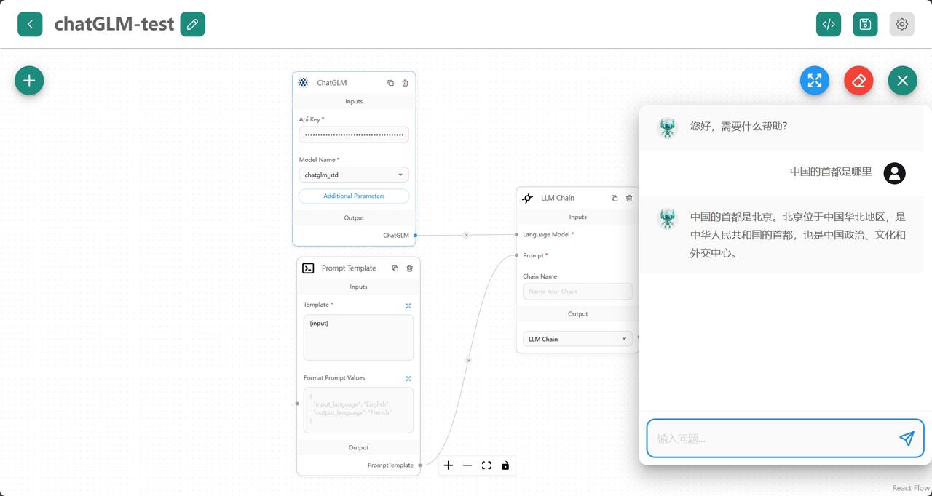Send the chat message with the paper plane

(x=907, y=438)
